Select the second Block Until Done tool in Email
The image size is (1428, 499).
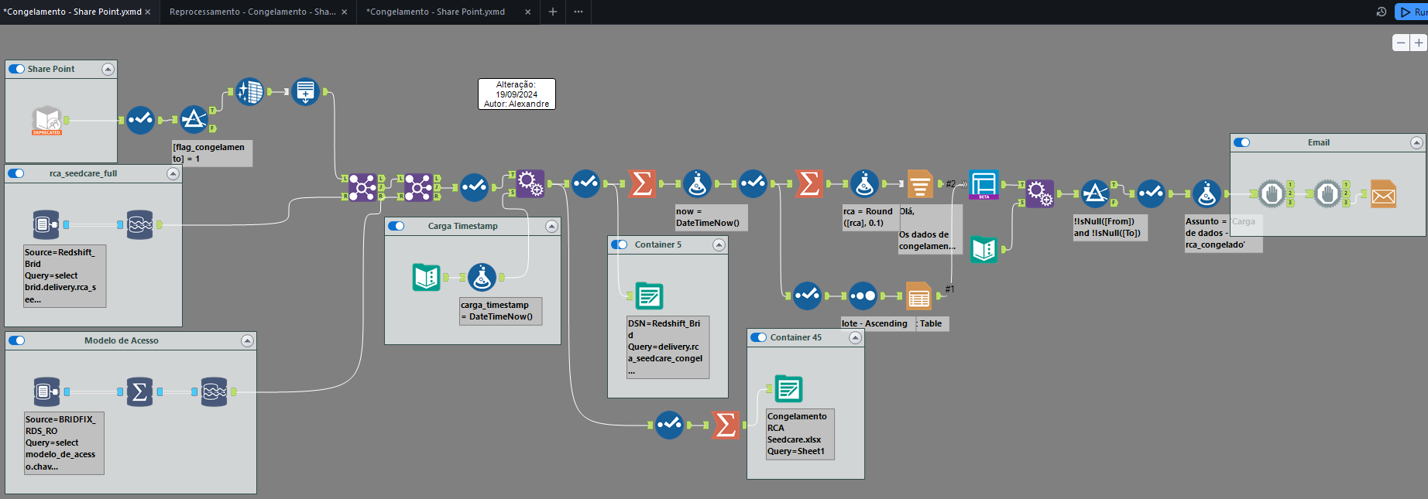pyautogui.click(x=1327, y=193)
